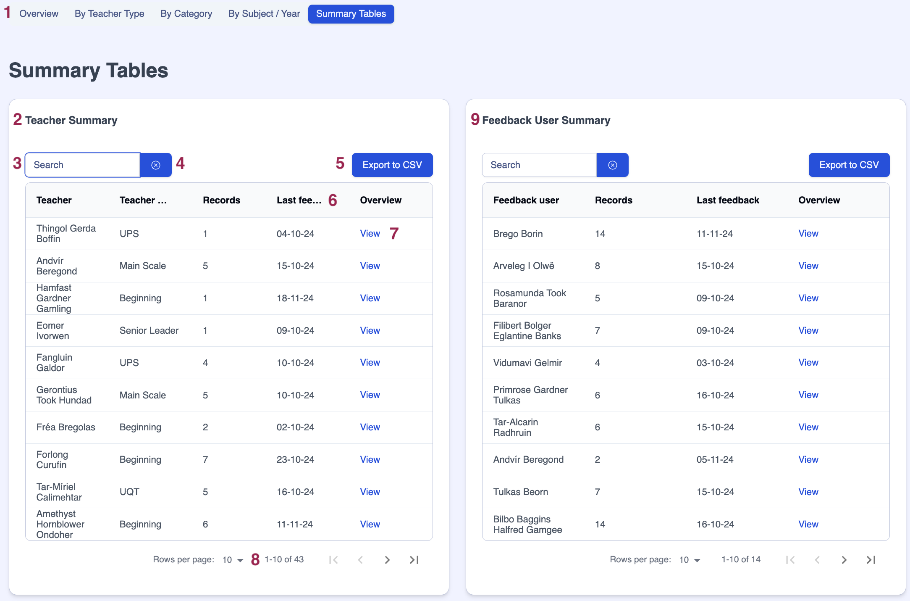View overview for Tulkas Beorn
The width and height of the screenshot is (910, 601).
tap(808, 492)
